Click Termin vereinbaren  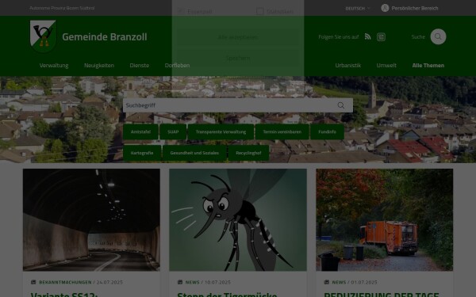pos(282,131)
